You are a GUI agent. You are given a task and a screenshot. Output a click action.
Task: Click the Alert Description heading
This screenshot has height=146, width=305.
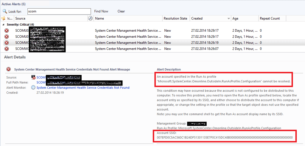point(169,69)
